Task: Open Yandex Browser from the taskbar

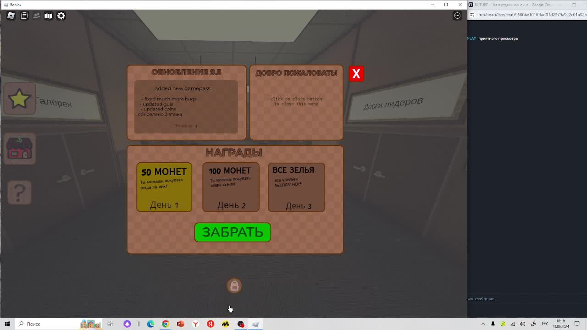Action: [195, 324]
